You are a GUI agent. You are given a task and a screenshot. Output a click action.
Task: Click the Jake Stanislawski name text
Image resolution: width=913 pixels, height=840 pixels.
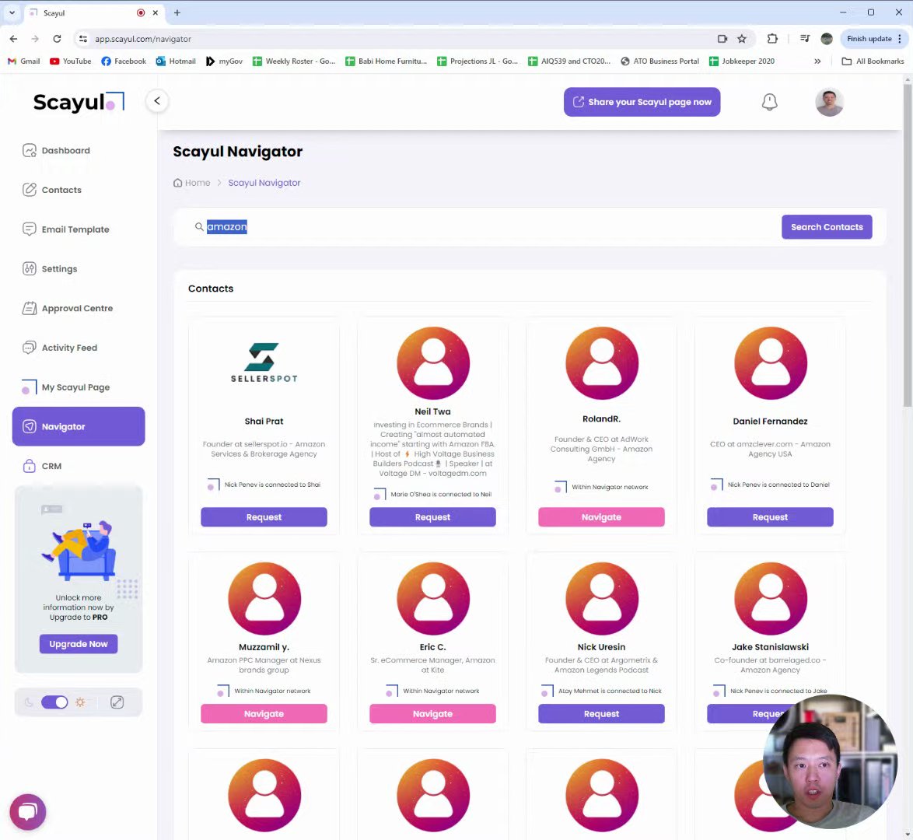770,647
